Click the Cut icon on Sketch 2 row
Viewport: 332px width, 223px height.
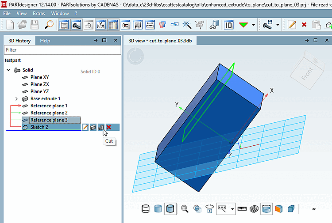(x=101, y=127)
